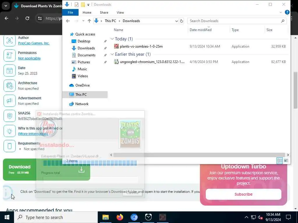298x223 pixels.
Task: Click the search magnifier in Search Downloads
Action: pos(283,21)
